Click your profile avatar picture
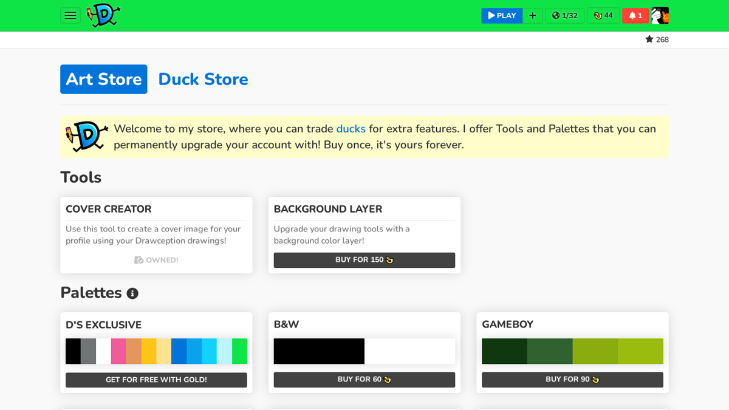Screen dimensions: 729x410 660,15
